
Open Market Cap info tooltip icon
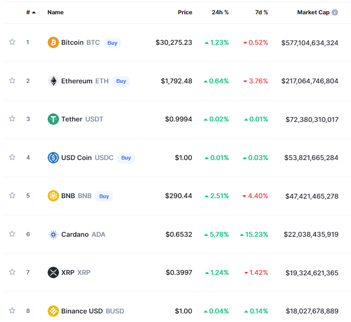(335, 12)
